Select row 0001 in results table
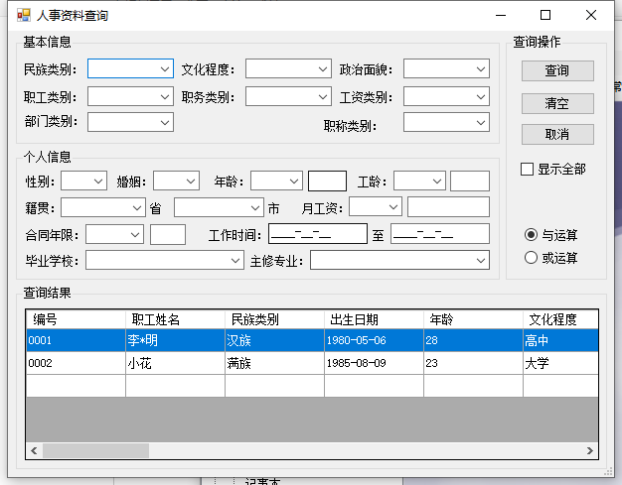This screenshot has height=485, width=622. coord(76,340)
